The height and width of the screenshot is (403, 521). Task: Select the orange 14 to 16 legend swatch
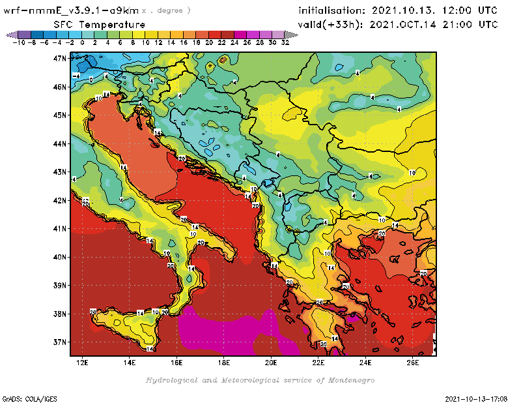pyautogui.click(x=176, y=35)
